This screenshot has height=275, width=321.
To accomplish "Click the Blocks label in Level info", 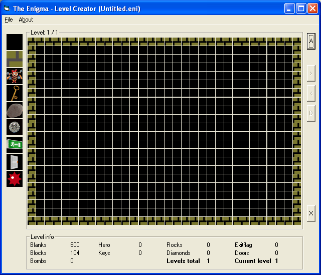I will click(x=38, y=253).
